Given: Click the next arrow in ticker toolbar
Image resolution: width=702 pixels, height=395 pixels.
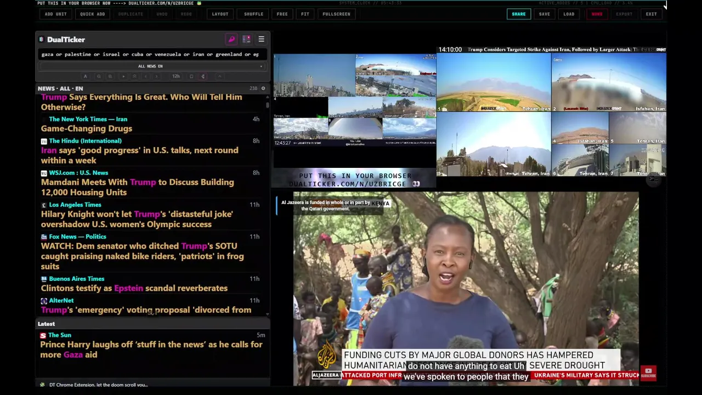Looking at the screenshot, I should click(156, 76).
